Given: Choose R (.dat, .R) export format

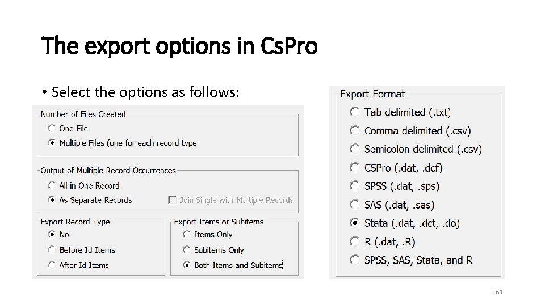Looking at the screenshot, I should (x=355, y=241).
